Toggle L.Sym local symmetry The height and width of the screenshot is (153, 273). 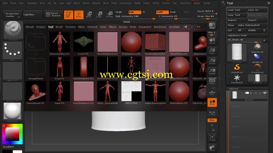pyautogui.click(x=212, y=113)
